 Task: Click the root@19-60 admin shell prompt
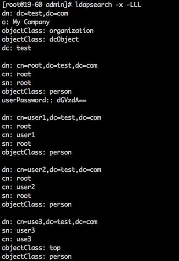point(37,5)
